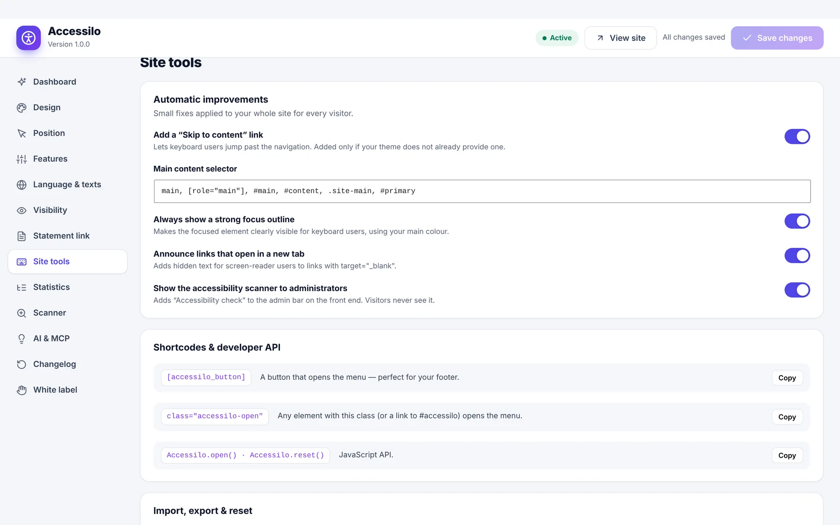This screenshot has width=840, height=525.
Task: Toggle the Skip to content link switch
Action: click(797, 137)
